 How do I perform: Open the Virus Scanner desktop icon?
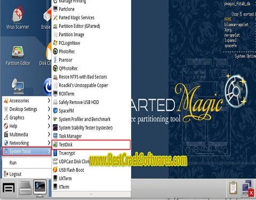pos(18,17)
